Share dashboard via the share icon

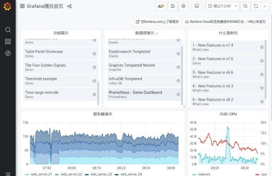pos(69,6)
